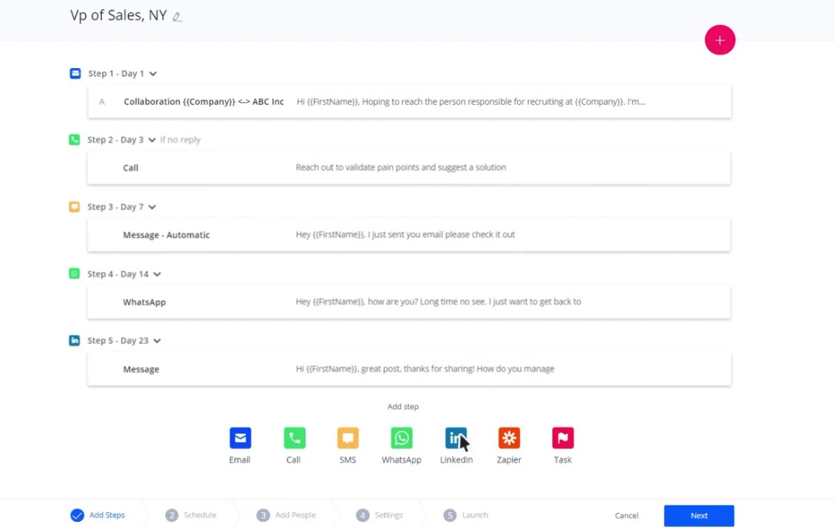The height and width of the screenshot is (529, 835).
Task: Add a WhatsApp step
Action: click(401, 438)
